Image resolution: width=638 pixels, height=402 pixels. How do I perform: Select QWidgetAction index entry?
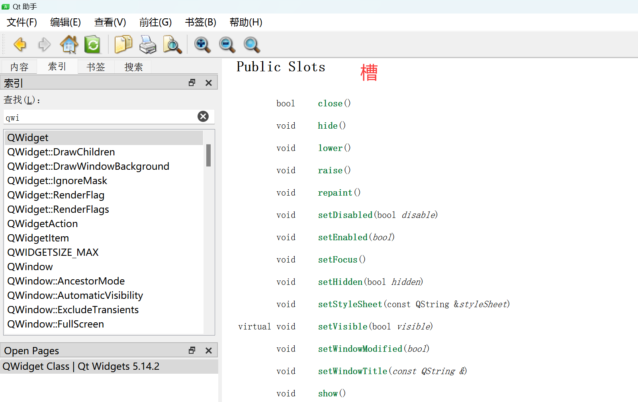104,224
